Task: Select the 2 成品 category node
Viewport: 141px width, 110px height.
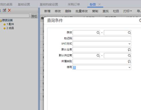Action: [x=10, y=28]
